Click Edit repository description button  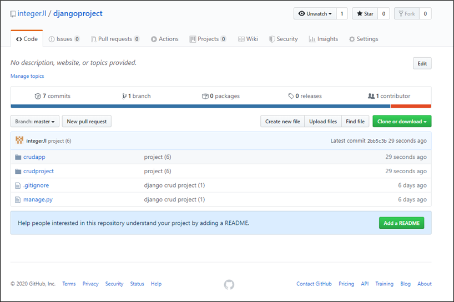pos(422,63)
